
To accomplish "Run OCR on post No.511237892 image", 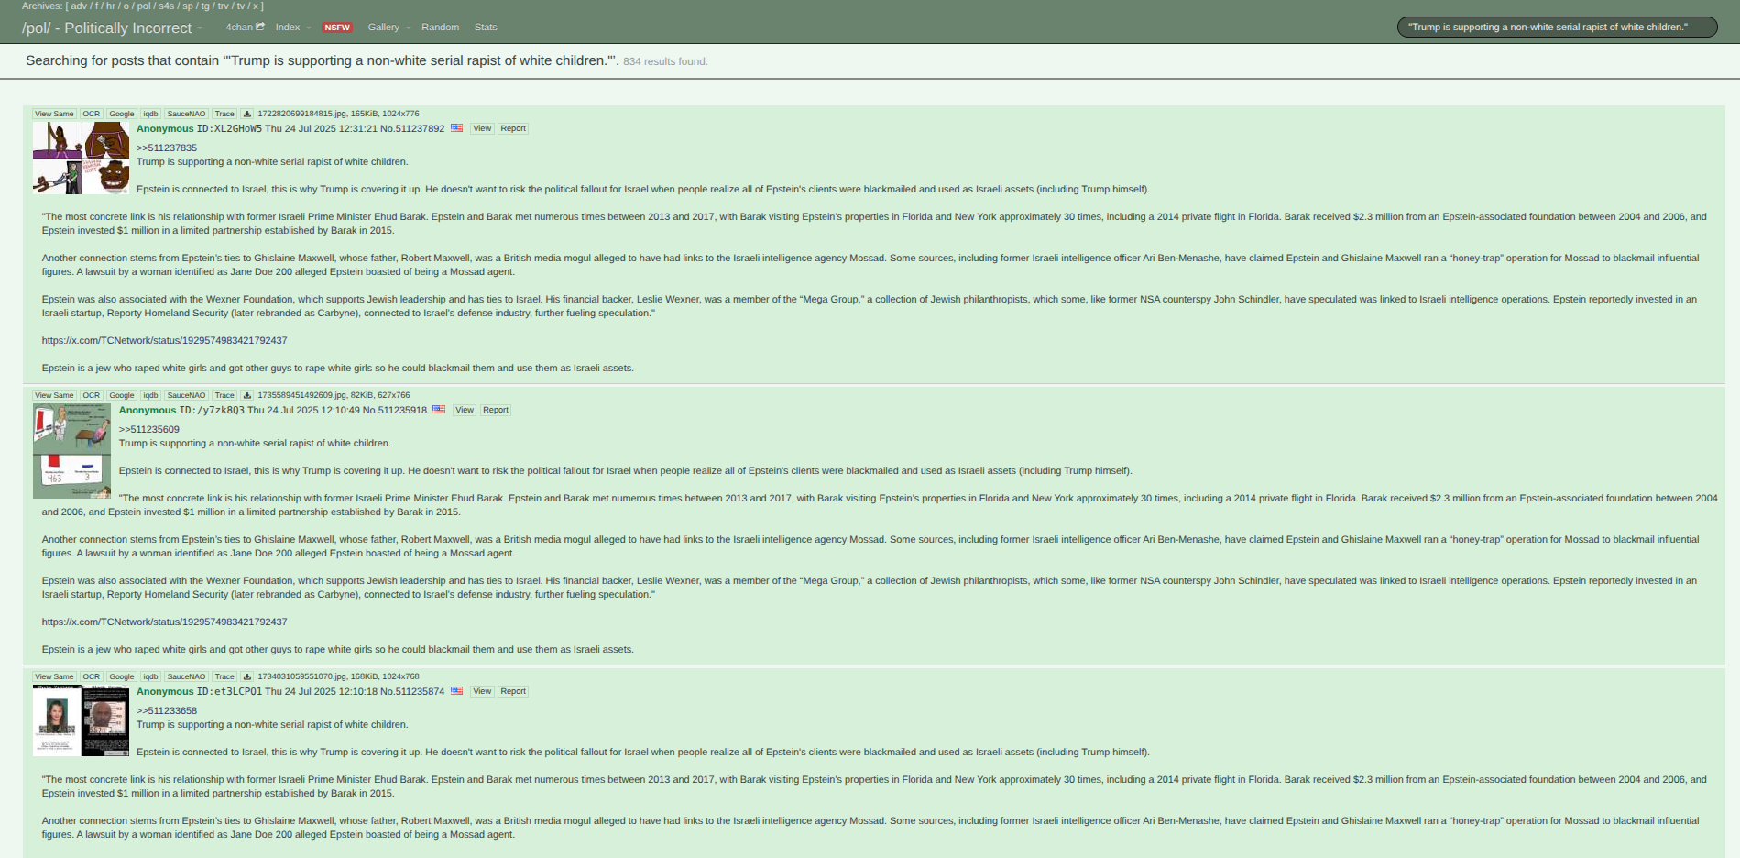I will point(92,115).
